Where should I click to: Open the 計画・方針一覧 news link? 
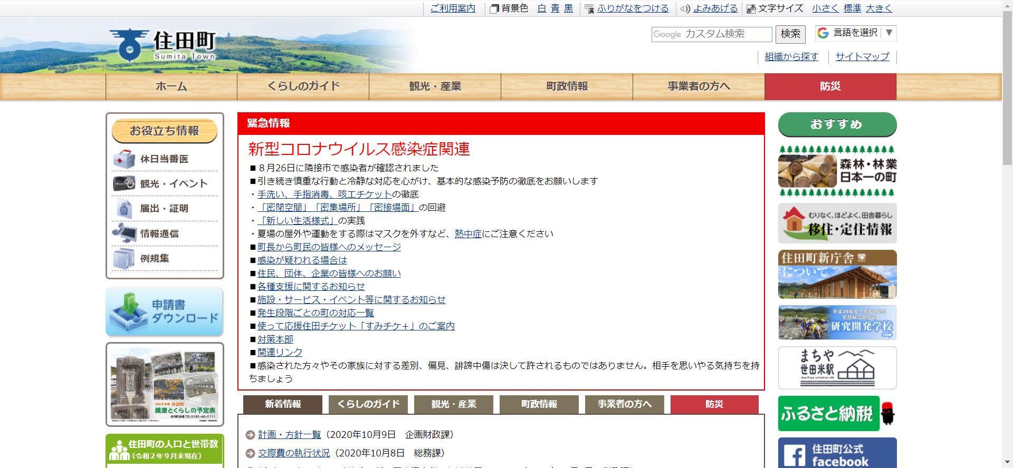[x=290, y=435]
